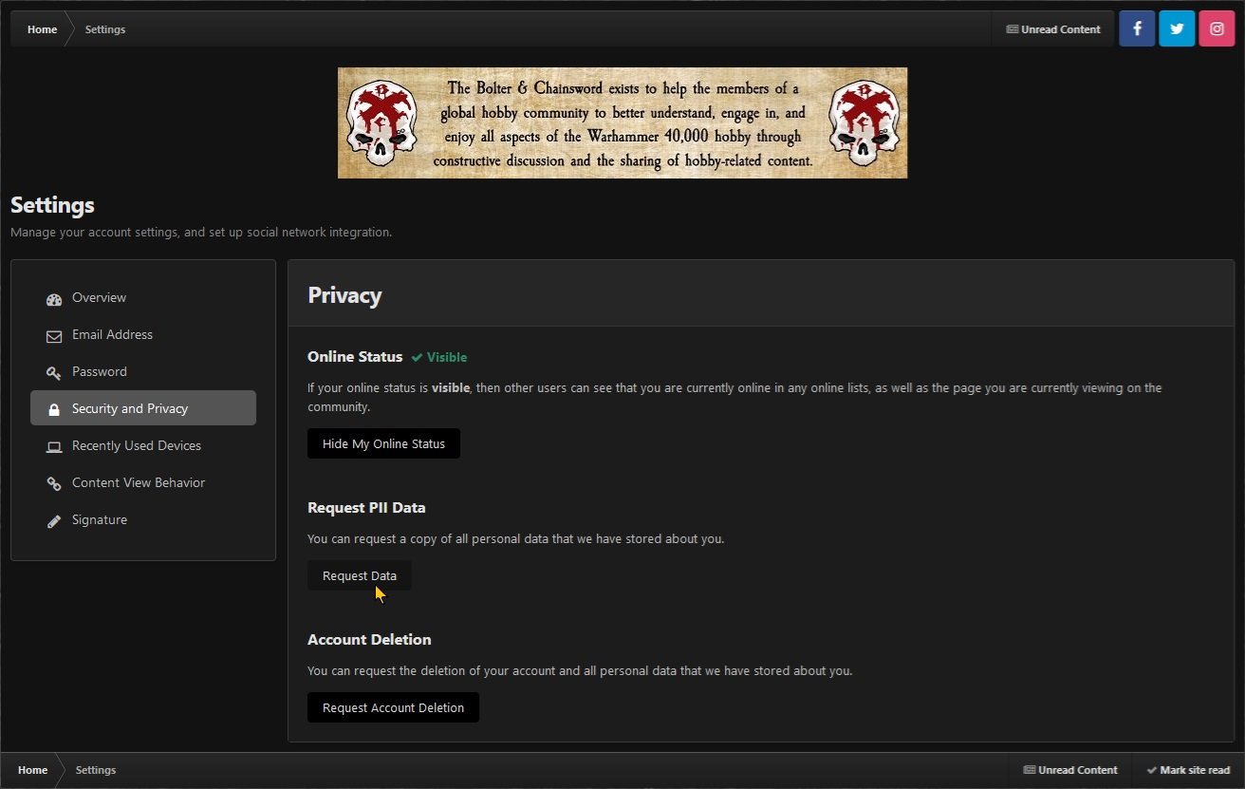Click the Recently Used Devices laptop icon
Image resolution: width=1245 pixels, height=789 pixels.
[x=54, y=447]
